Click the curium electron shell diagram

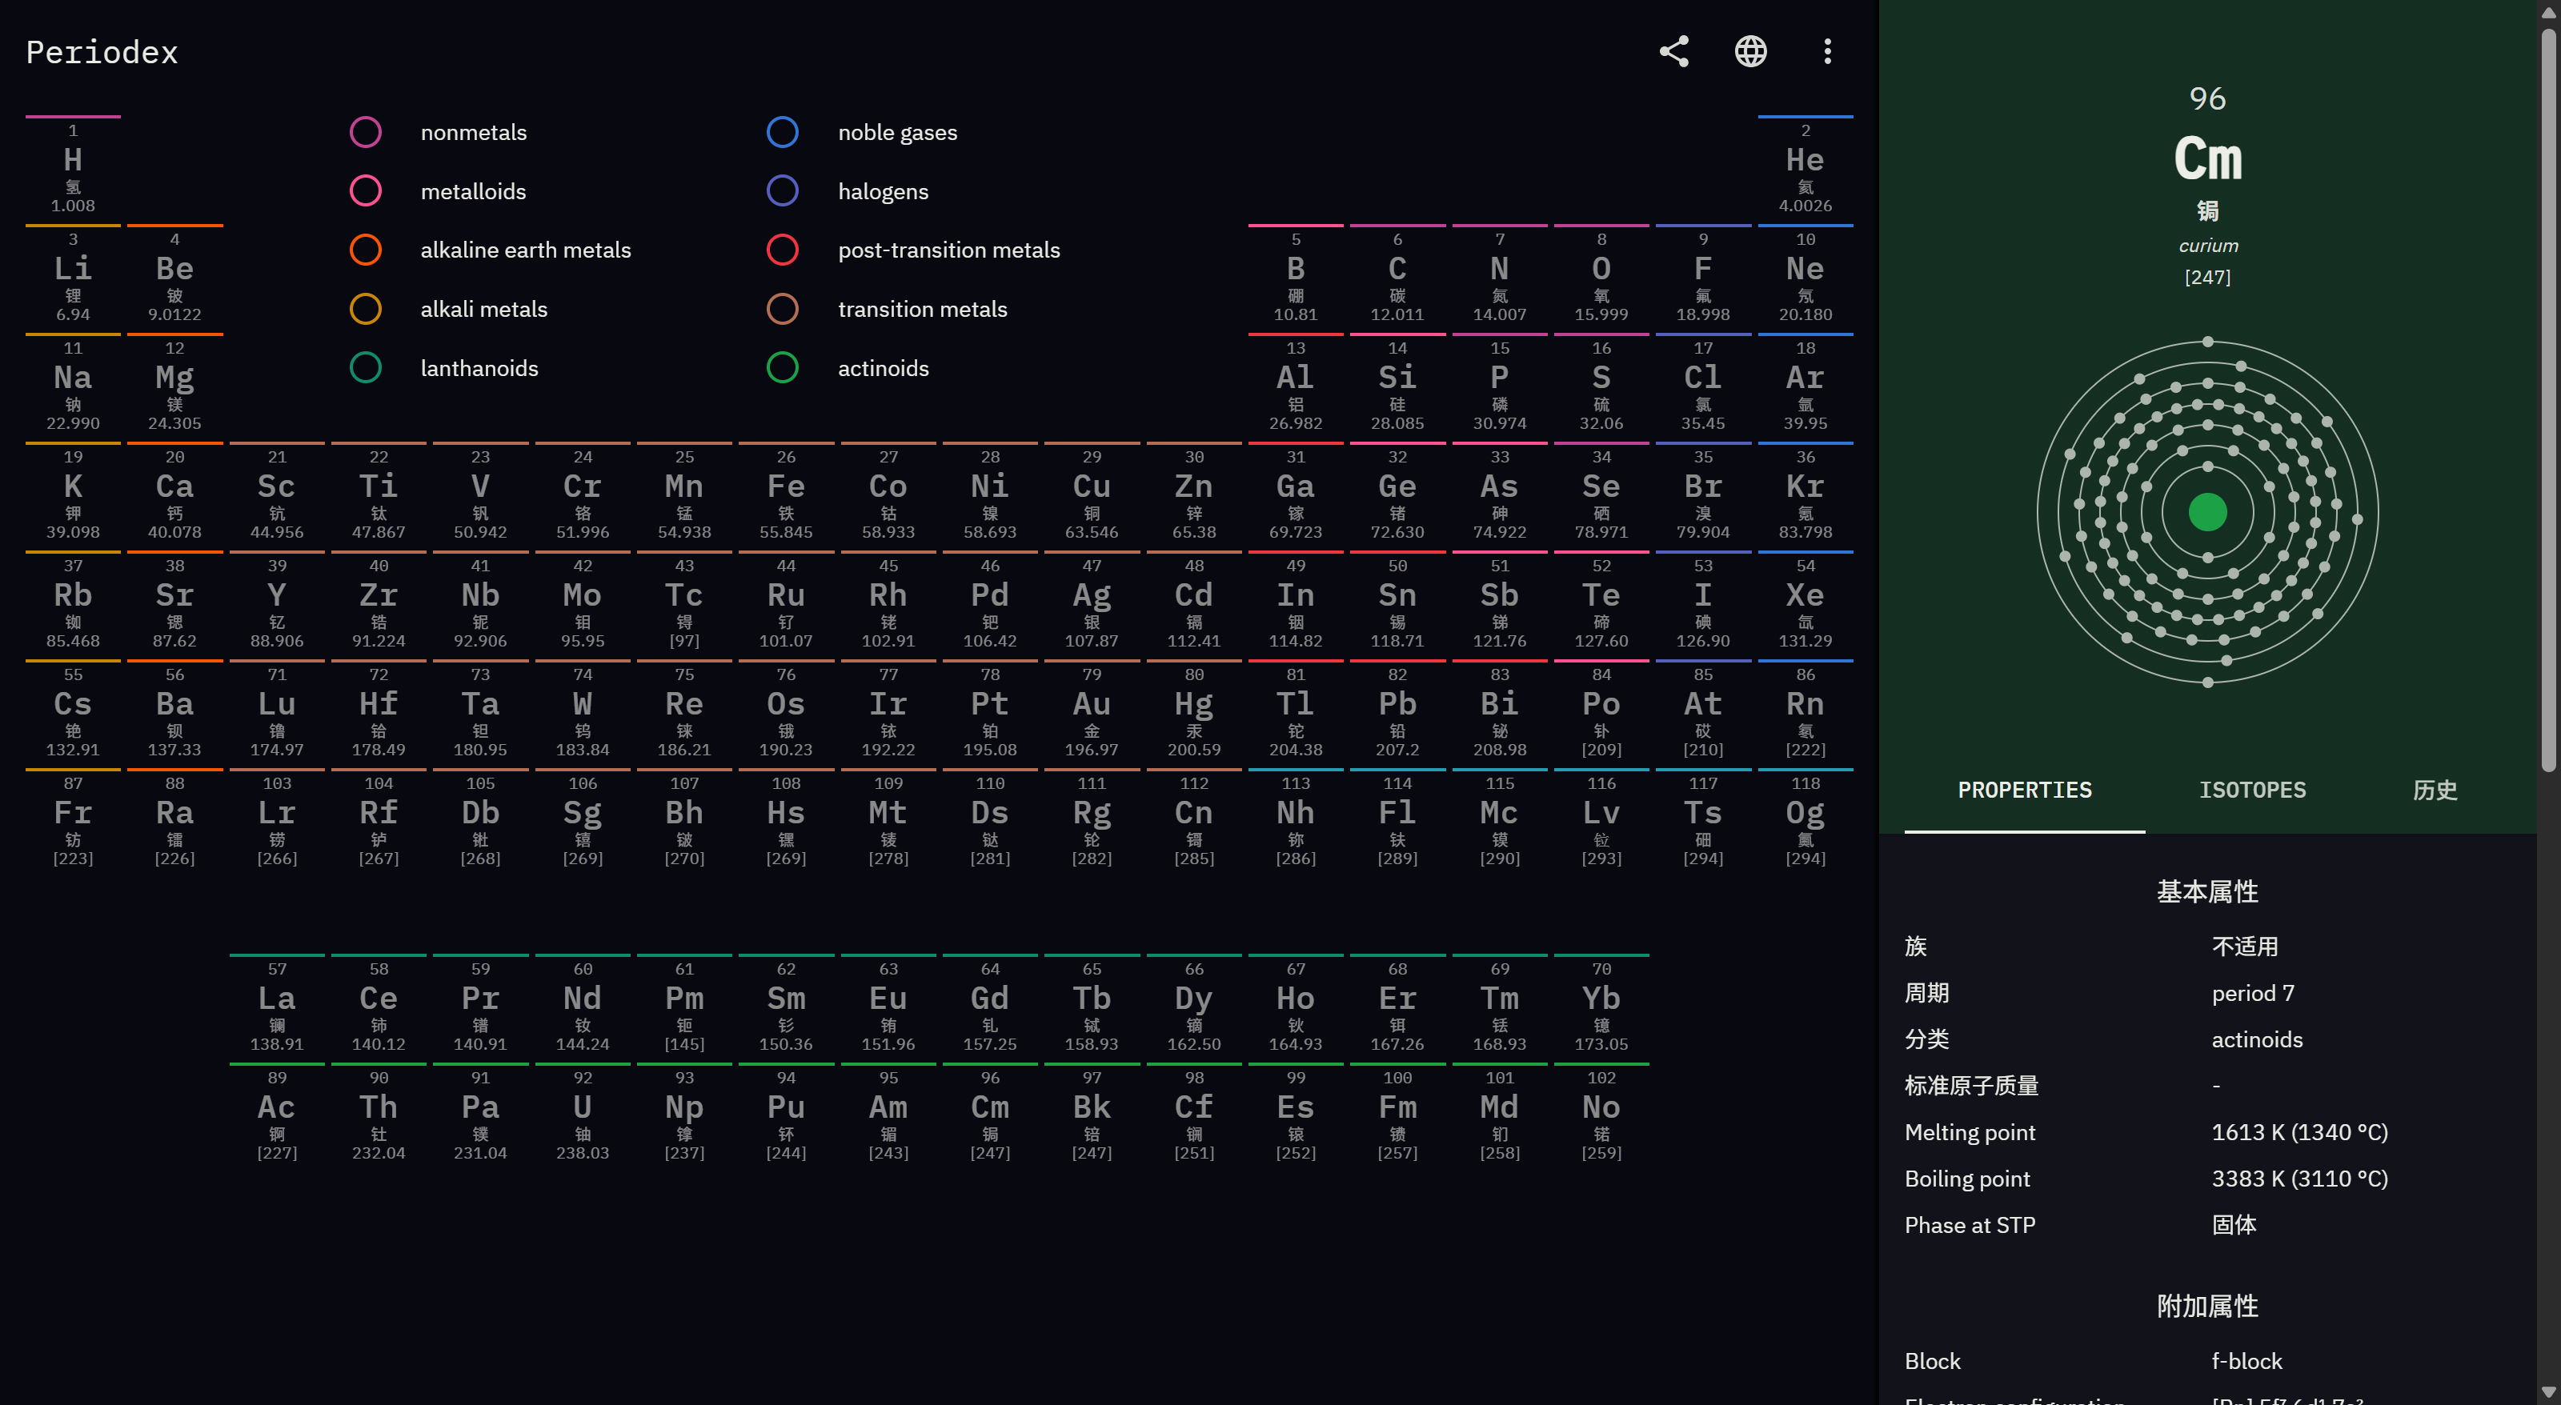point(2207,513)
